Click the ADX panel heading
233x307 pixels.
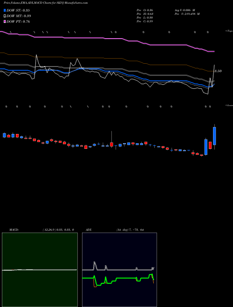tap(89, 230)
